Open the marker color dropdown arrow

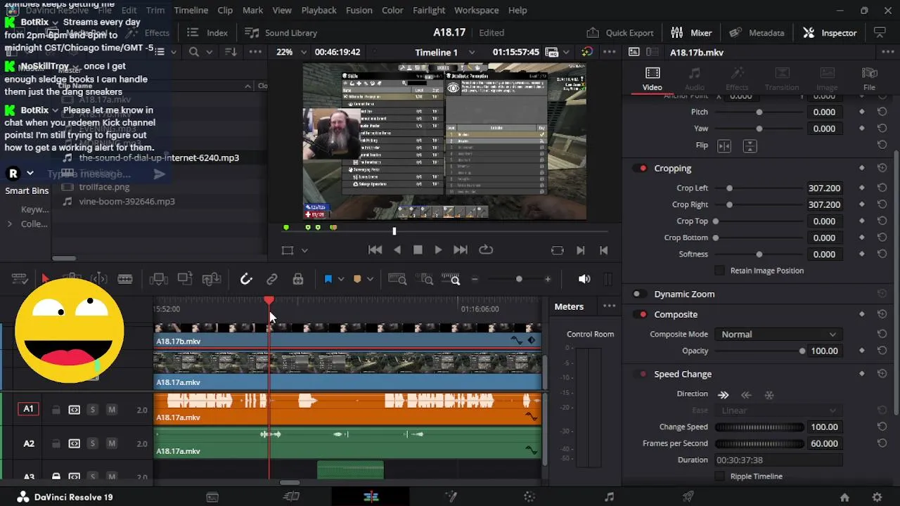point(370,279)
